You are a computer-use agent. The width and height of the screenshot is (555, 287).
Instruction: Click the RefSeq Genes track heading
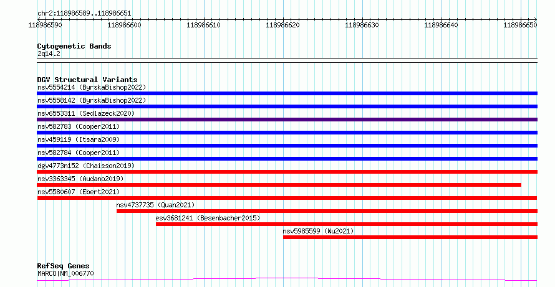(63, 266)
